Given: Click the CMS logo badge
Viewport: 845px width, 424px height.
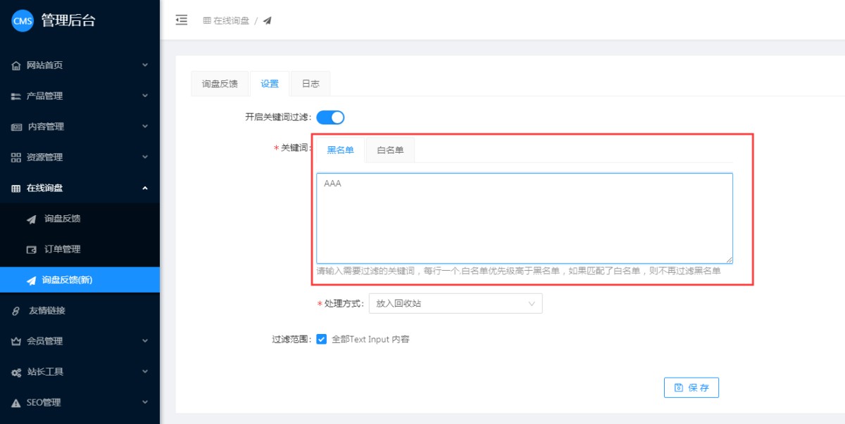Looking at the screenshot, I should pos(23,20).
